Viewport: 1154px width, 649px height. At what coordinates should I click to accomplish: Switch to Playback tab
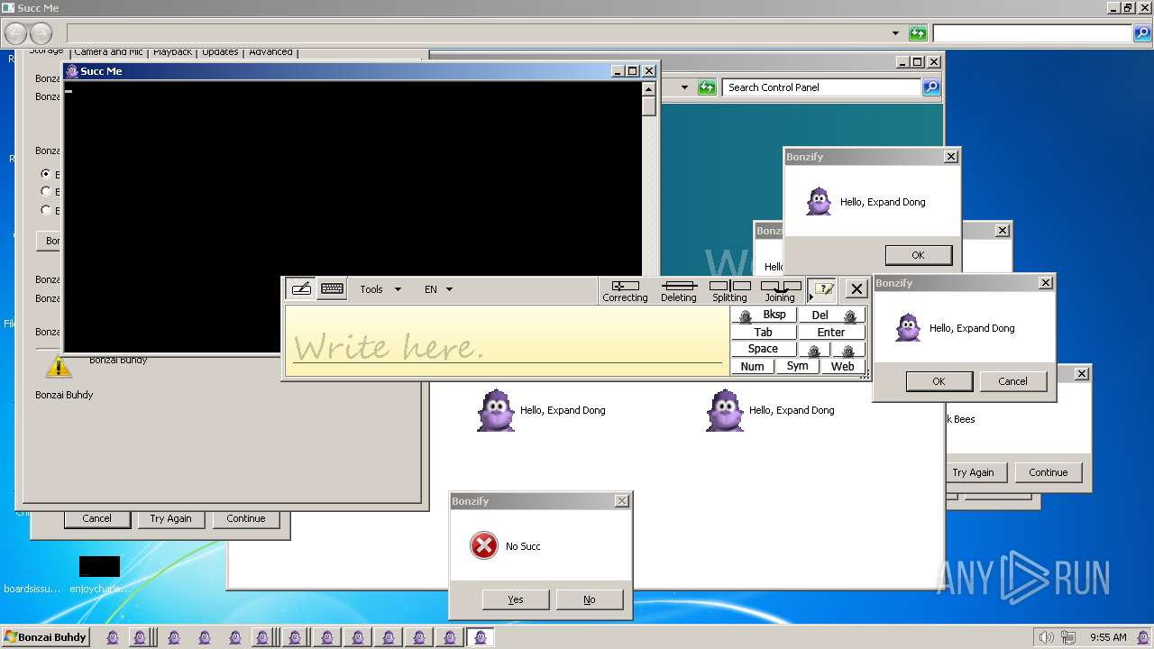click(x=172, y=52)
